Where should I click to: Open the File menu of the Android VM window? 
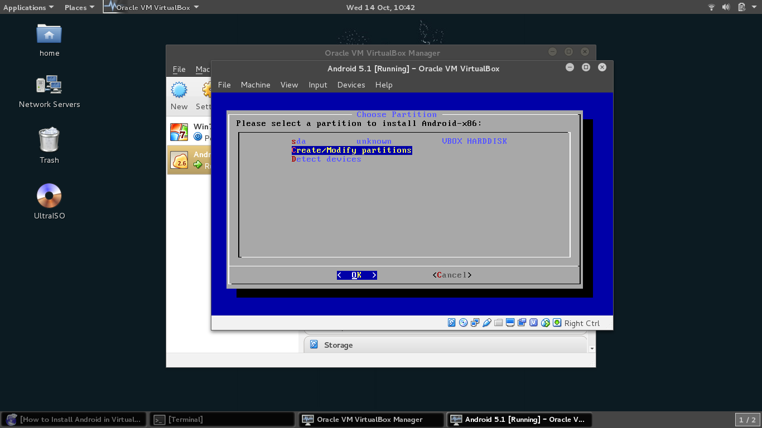coord(224,85)
